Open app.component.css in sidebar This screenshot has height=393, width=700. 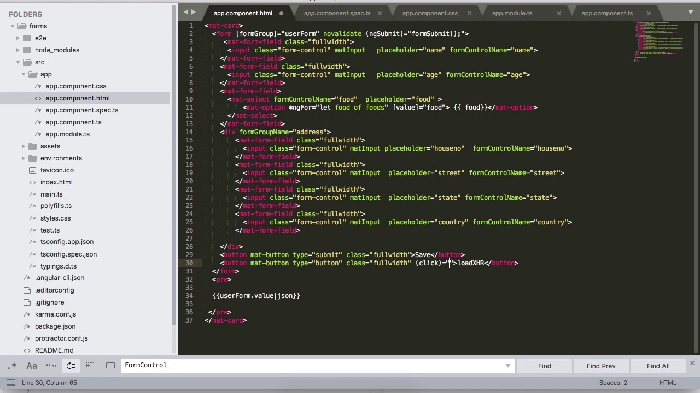coord(76,86)
